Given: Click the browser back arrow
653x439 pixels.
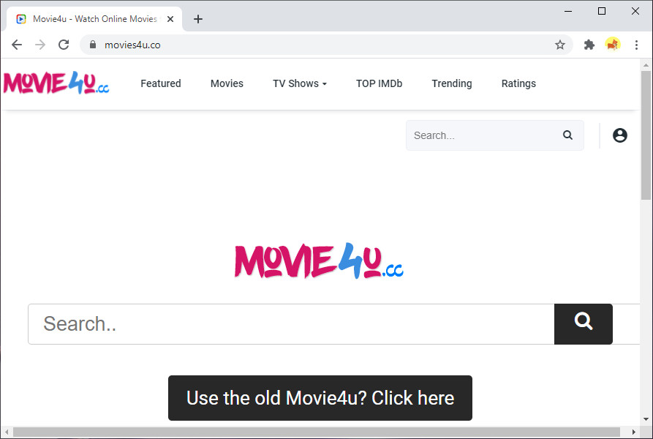Looking at the screenshot, I should (x=17, y=45).
